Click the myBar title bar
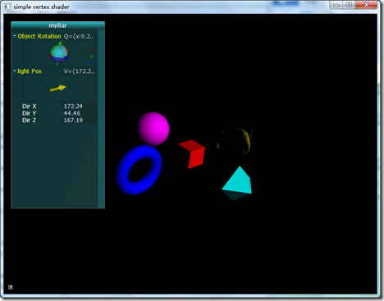The image size is (384, 301). pos(57,25)
